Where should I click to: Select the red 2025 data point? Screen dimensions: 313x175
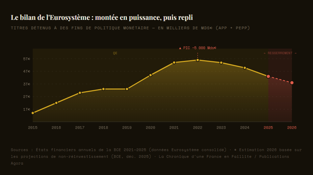coord(268,76)
